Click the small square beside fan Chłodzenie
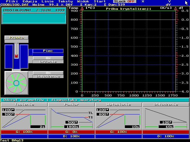Screen dimensions: 190x142 31,75
